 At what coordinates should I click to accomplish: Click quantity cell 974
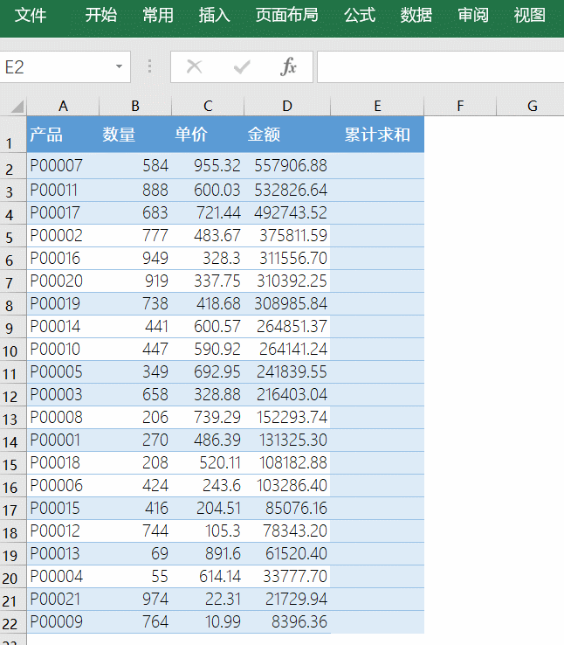tap(135, 600)
